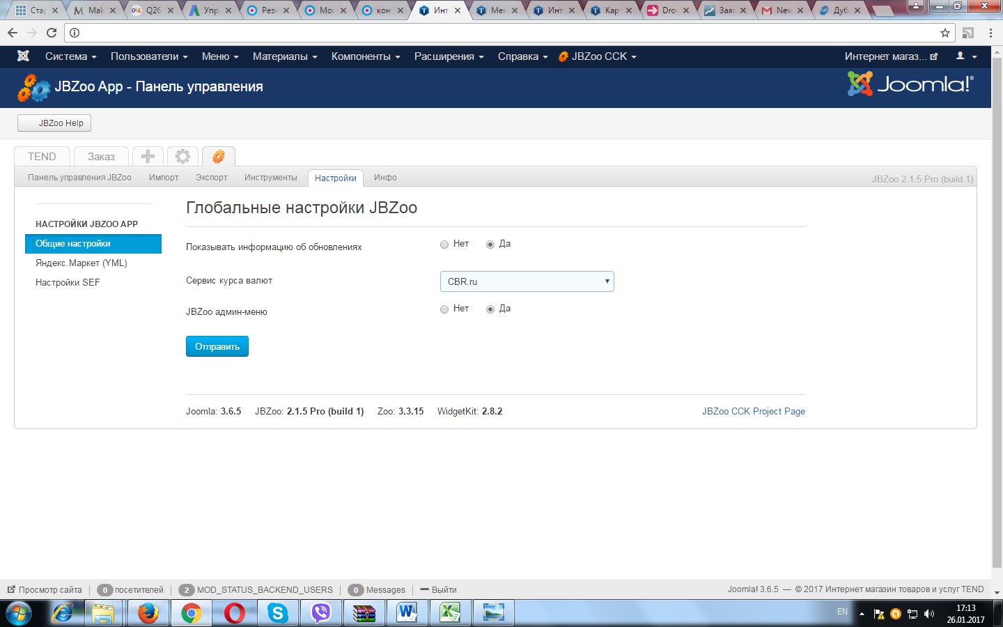Viewport: 1003px width, 627px height.
Task: Open the user account menu icon
Action: point(966,56)
